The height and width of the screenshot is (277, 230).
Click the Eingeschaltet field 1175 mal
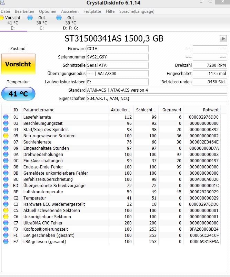210,74
